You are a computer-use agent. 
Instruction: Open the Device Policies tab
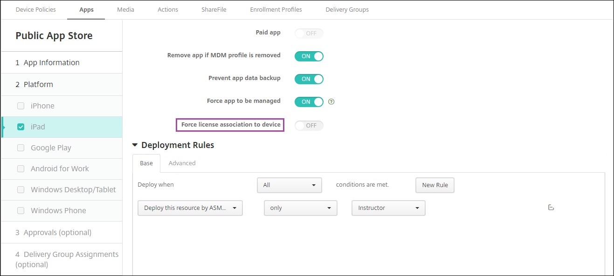(x=36, y=10)
